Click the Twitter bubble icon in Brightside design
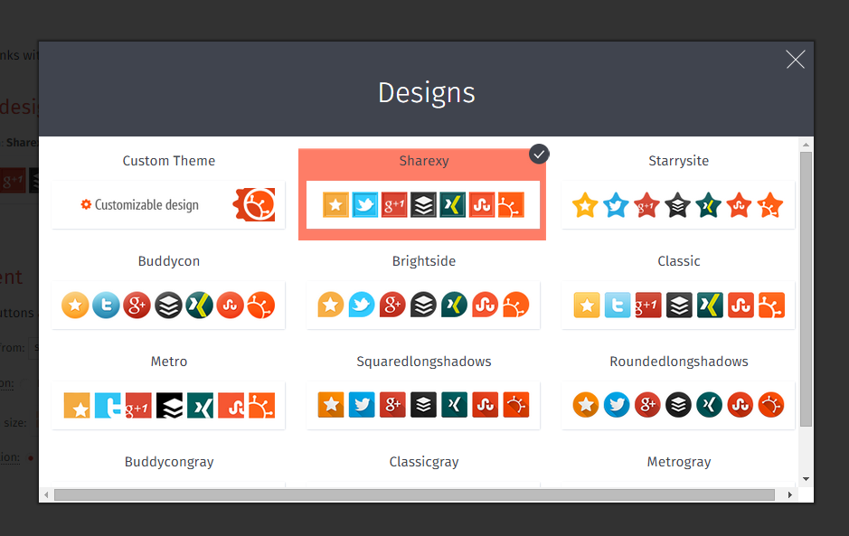 click(x=362, y=305)
